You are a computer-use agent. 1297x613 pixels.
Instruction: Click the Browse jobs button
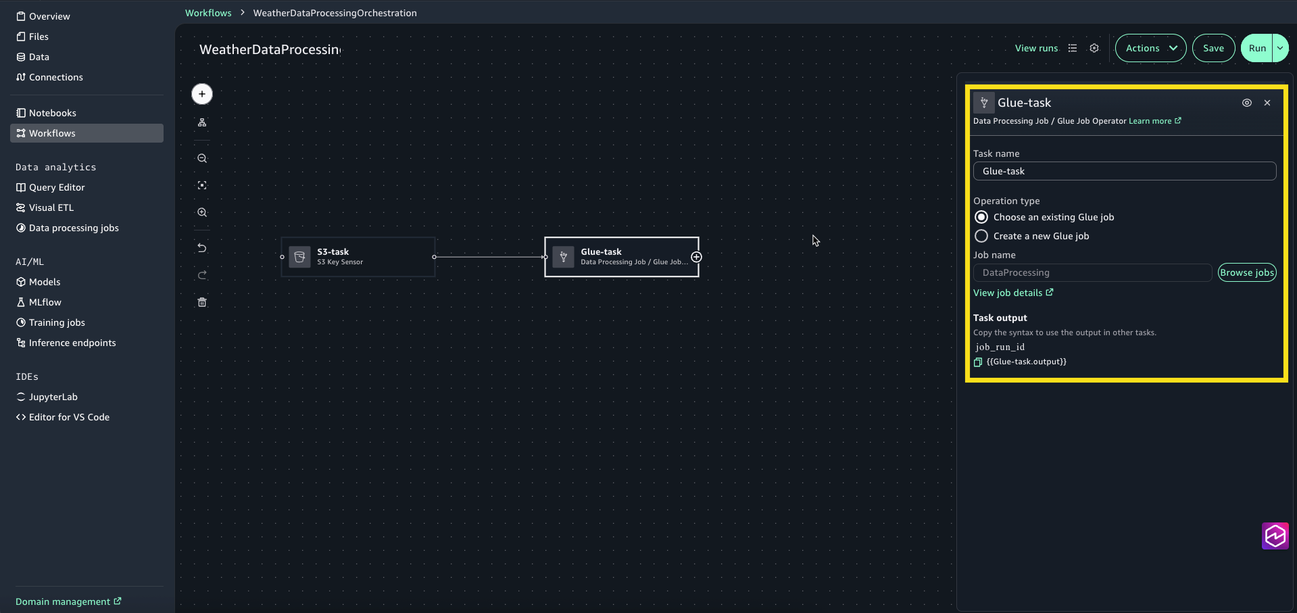pyautogui.click(x=1247, y=272)
